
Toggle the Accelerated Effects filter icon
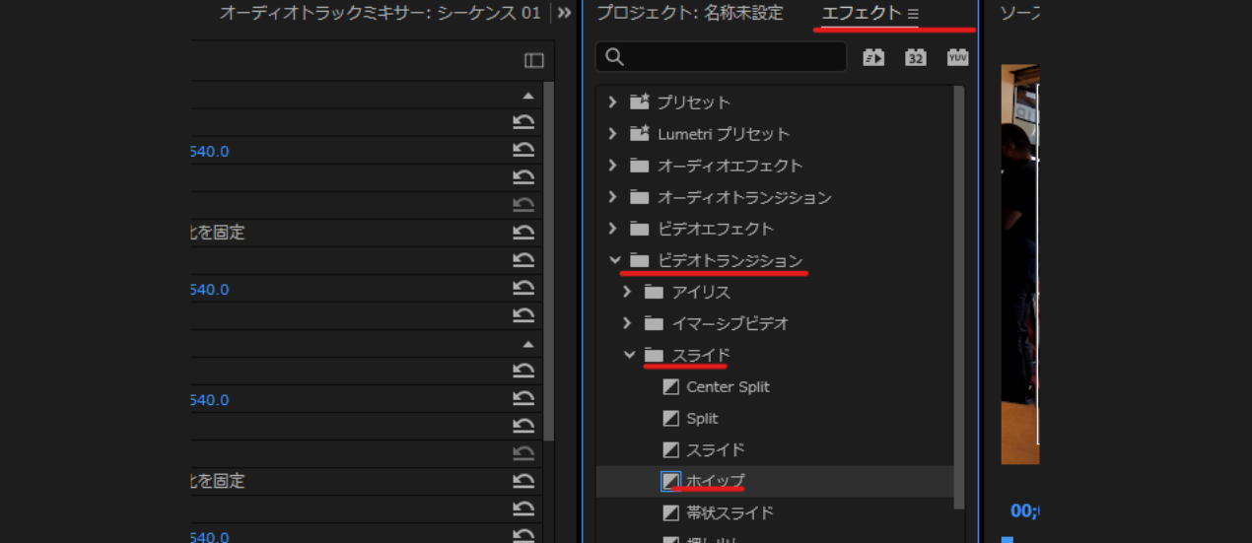873,57
